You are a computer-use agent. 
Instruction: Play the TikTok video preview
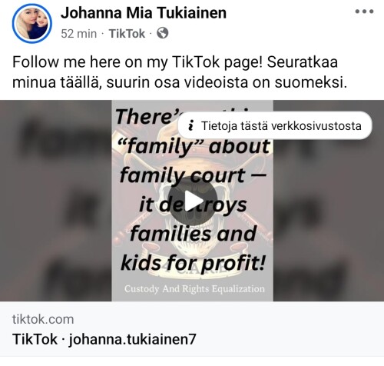193,201
